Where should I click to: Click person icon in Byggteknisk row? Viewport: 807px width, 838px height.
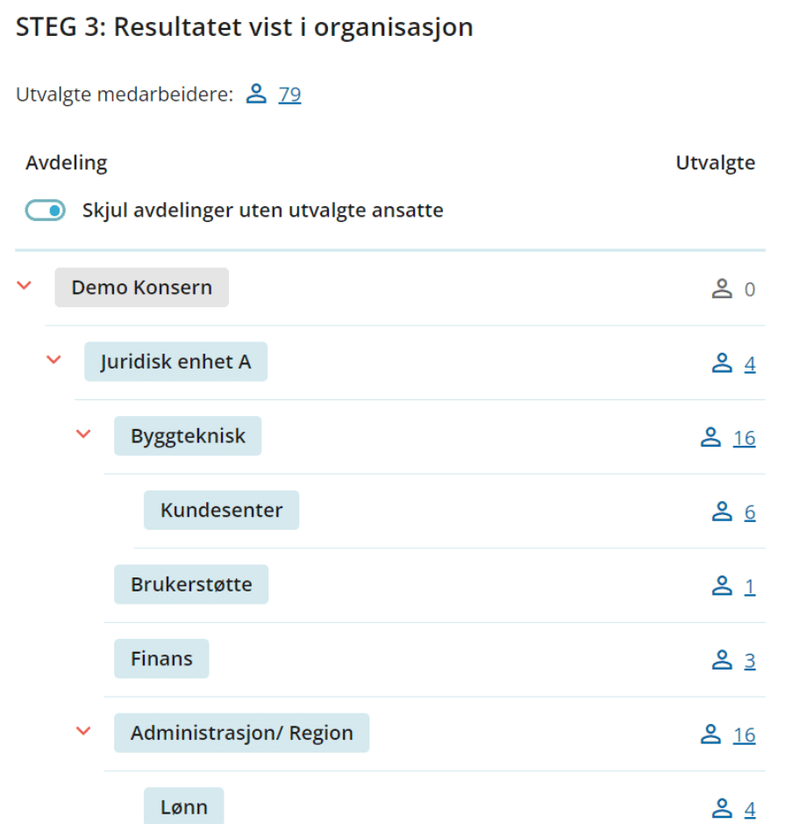coord(711,437)
